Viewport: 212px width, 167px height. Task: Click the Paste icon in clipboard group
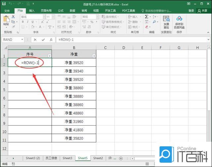(6, 20)
